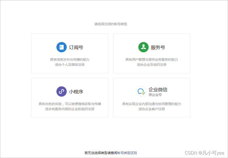Select the 订阅号 title text
The height and width of the screenshot is (158, 228).
pyautogui.click(x=76, y=47)
